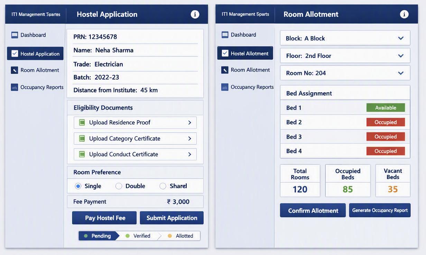Click the Trade: Electrician line

(x=136, y=64)
